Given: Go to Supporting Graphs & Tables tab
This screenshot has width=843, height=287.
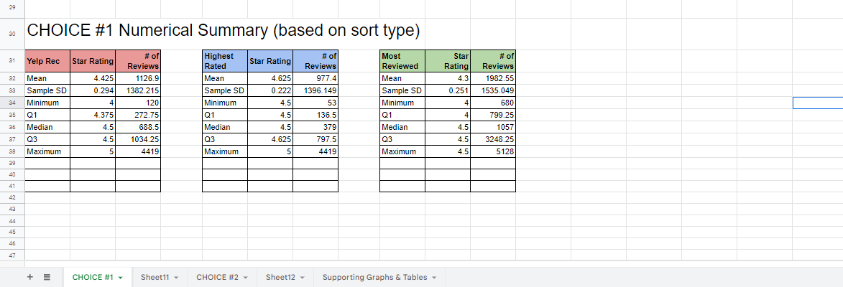Looking at the screenshot, I should pyautogui.click(x=374, y=278).
